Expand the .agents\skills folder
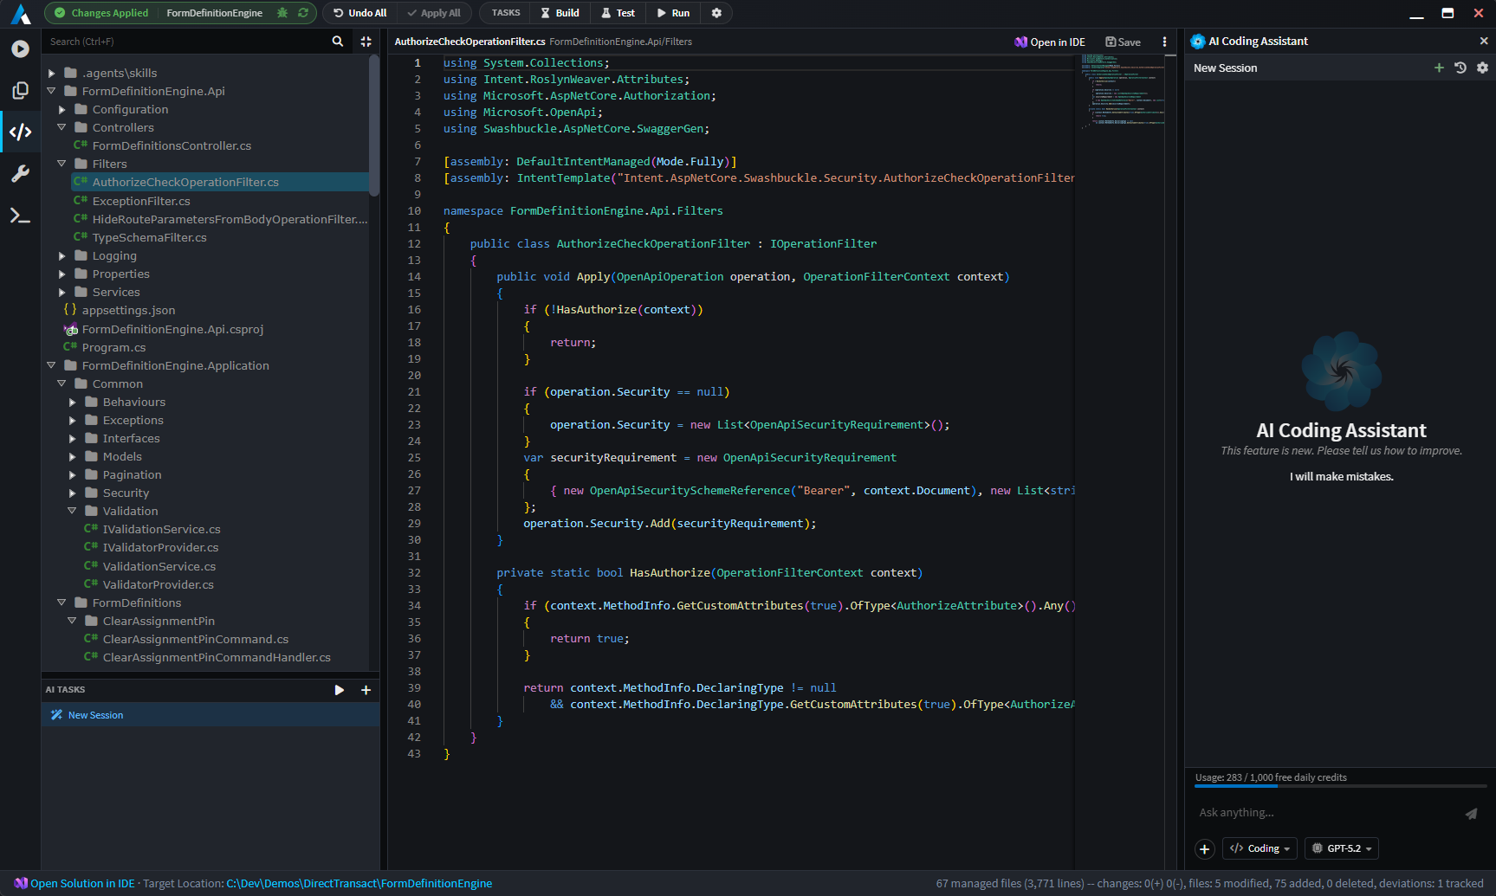Screen dimensions: 1496x896 (x=51, y=74)
